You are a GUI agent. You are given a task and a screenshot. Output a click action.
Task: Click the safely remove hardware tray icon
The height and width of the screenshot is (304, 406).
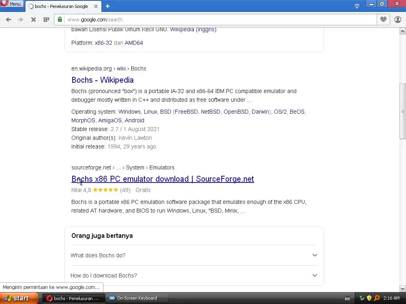point(362,298)
